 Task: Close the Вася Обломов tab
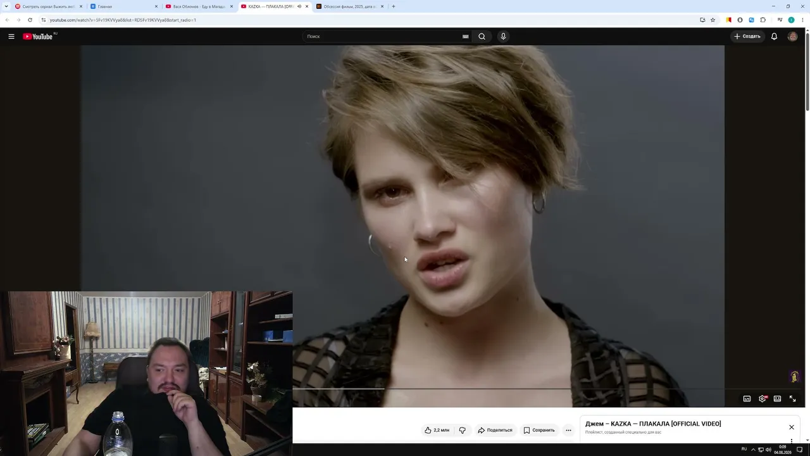[232, 6]
